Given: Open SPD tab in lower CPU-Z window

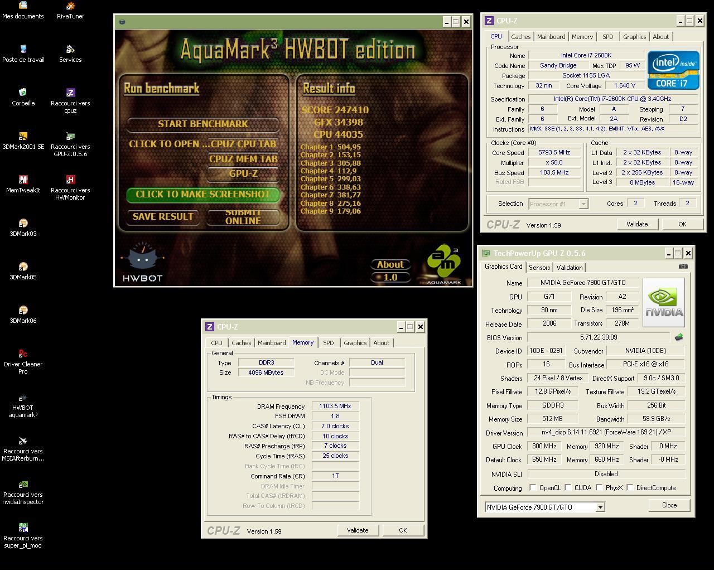Looking at the screenshot, I should (329, 343).
